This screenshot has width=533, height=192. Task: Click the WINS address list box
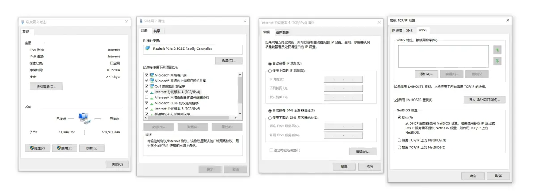[443, 56]
